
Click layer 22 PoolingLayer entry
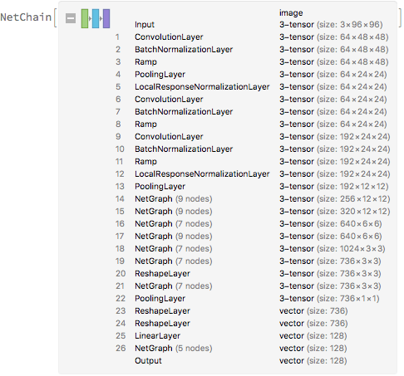[x=160, y=298]
